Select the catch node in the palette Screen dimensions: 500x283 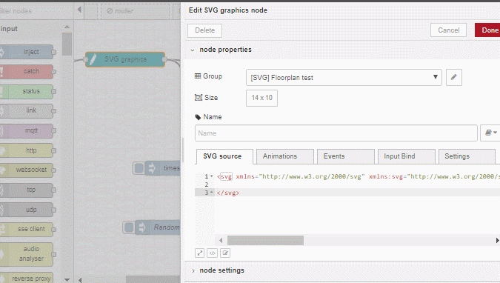click(27, 71)
